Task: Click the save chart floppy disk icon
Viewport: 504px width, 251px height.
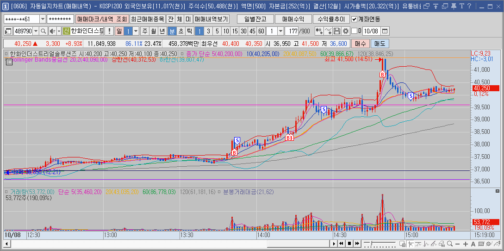Action: point(337,31)
